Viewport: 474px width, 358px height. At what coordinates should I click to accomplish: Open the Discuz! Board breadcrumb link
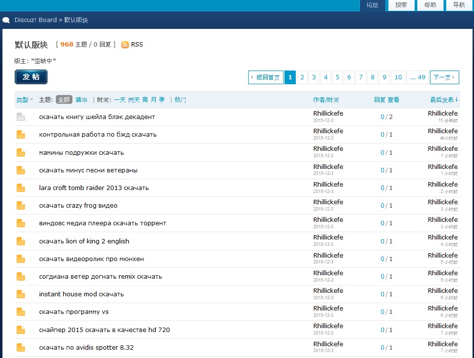coord(36,20)
